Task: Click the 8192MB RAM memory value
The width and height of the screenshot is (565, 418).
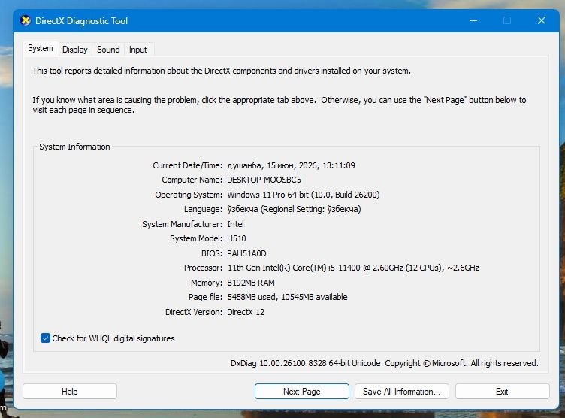Action: click(251, 283)
